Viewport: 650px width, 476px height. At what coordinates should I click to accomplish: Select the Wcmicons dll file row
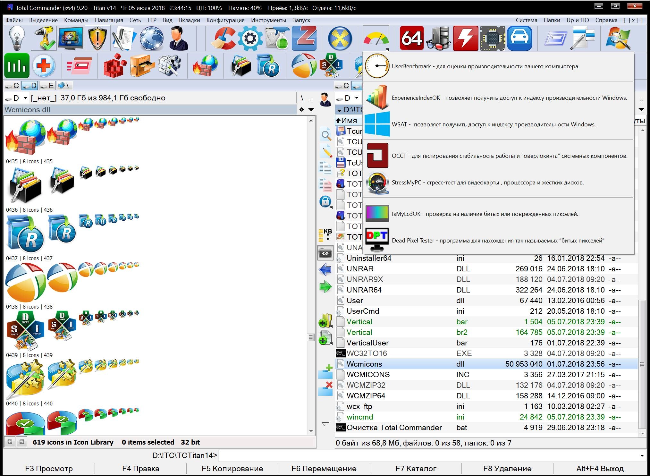click(486, 364)
